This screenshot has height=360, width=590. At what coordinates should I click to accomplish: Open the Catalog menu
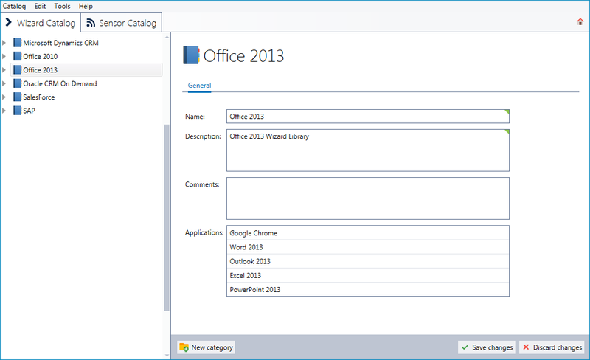point(15,6)
